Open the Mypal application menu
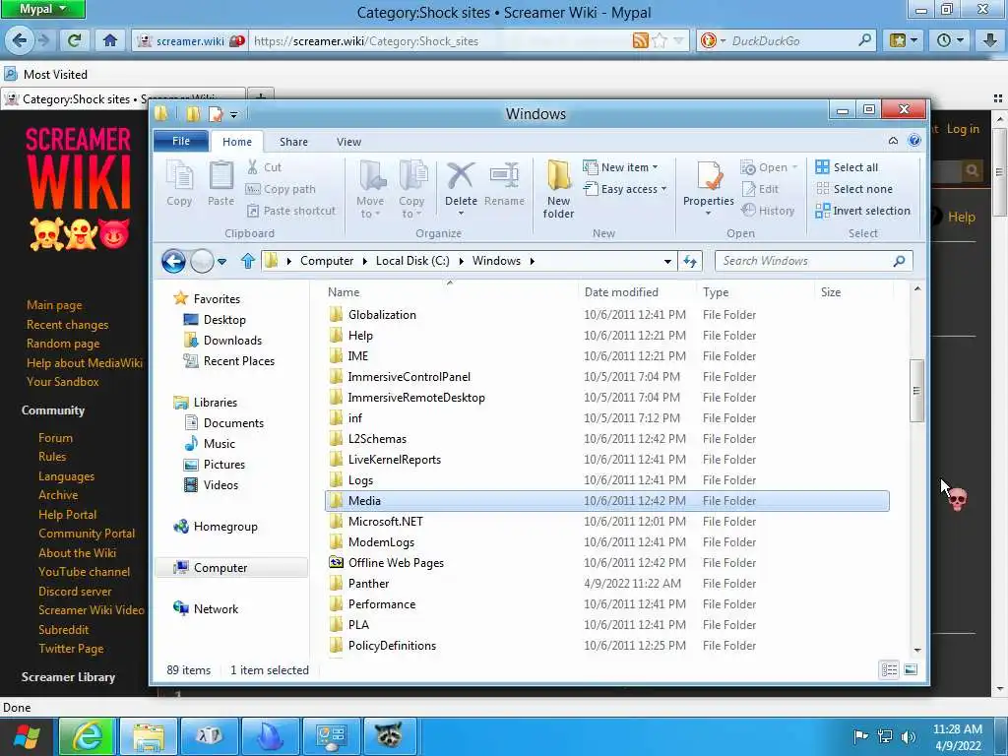 (42, 9)
